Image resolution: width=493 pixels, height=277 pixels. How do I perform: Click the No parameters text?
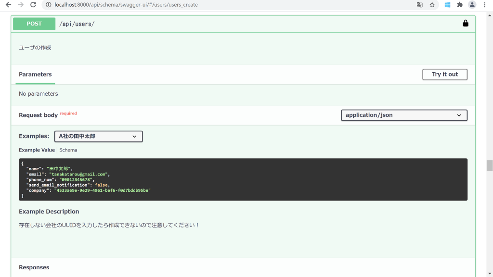point(39,94)
